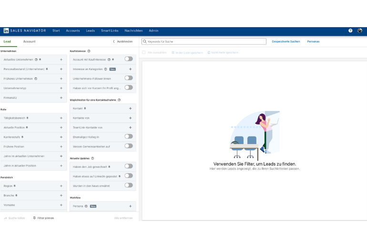
Task: Toggle Unternehmens-Follower:innen switch
Action: (x=129, y=78)
